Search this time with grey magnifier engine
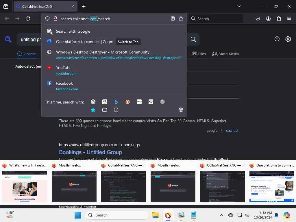This screenshot has height=222, width=296. (x=162, y=102)
